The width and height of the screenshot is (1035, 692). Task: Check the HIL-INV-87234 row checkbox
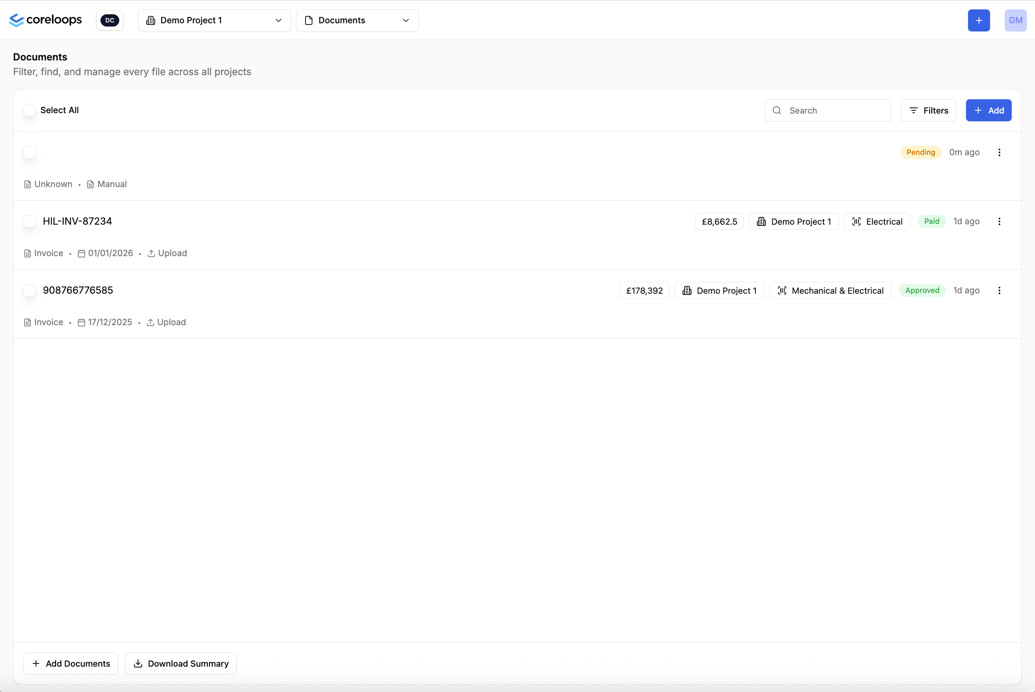pyautogui.click(x=29, y=221)
